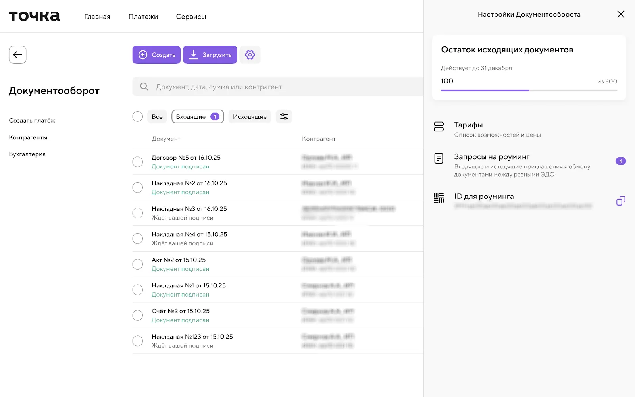Click the outgoing documents balance progress bar
Viewport: 635px width, 397px height.
tap(529, 91)
